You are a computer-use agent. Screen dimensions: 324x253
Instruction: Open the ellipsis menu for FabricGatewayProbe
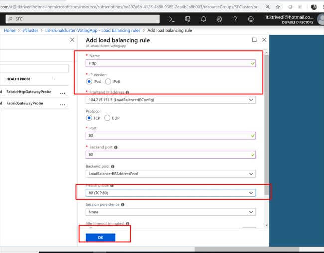coord(63,105)
